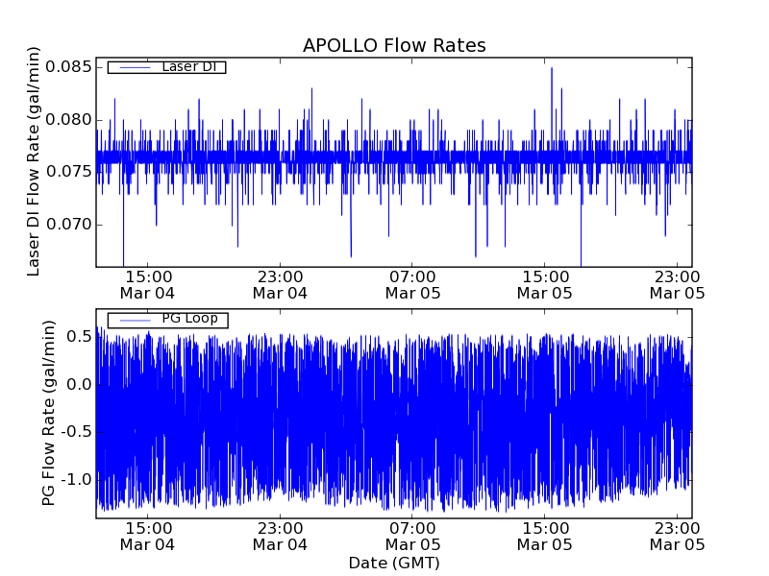Click top plot's '07:00 Mar 05' label
The image size is (769, 576).
(x=412, y=285)
